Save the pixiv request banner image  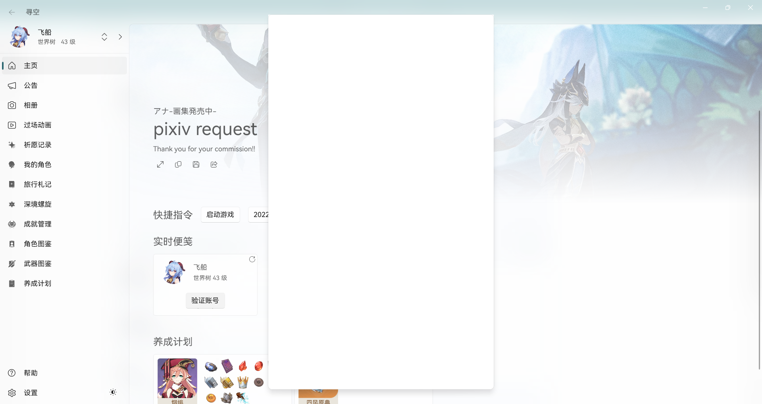point(196,164)
